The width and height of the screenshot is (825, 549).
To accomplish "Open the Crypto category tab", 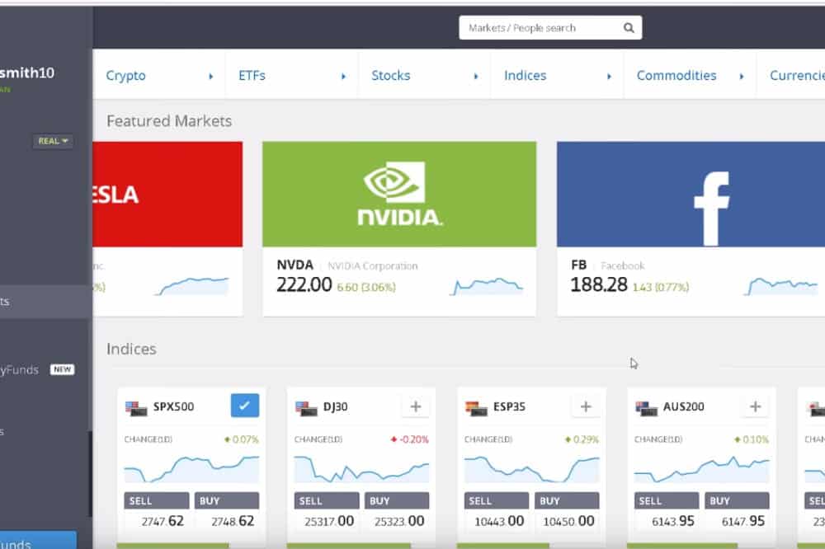I will [159, 75].
